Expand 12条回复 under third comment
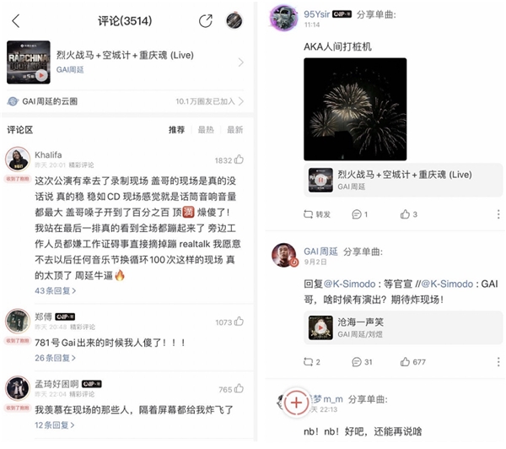This screenshot has width=506, height=449. pos(55,425)
